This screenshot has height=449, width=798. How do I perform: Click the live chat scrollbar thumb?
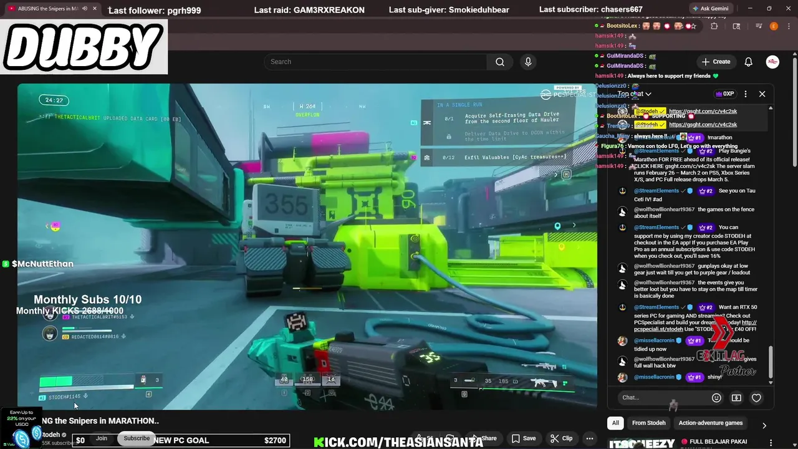pyautogui.click(x=771, y=362)
